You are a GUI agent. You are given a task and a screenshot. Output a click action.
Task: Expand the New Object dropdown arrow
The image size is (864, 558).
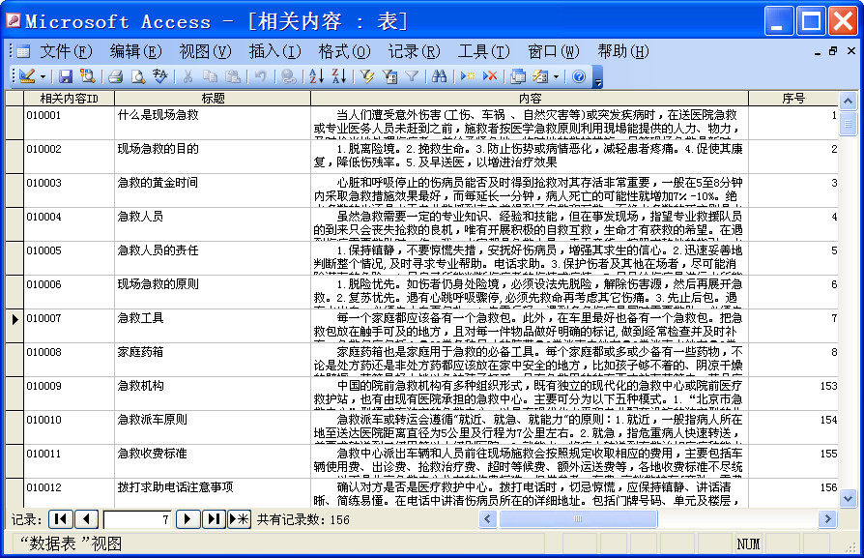556,76
